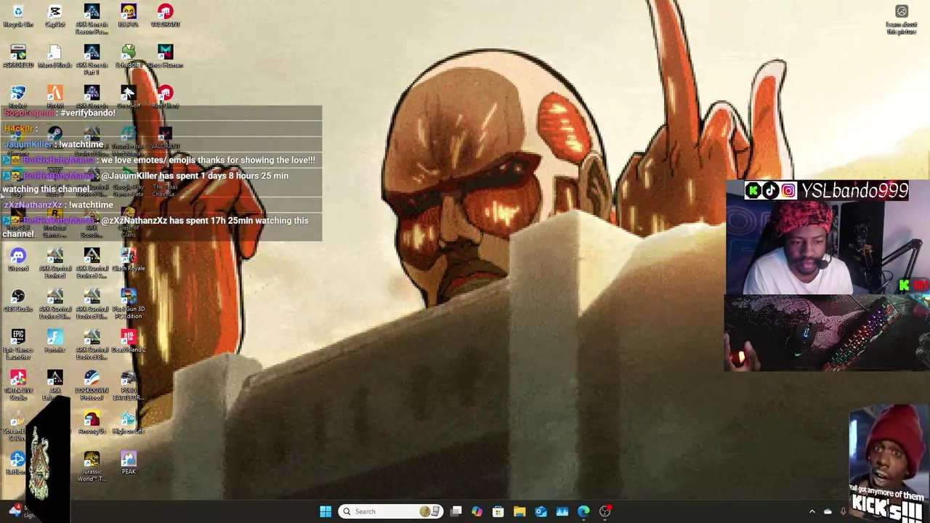
Task: Select the Discord desktop icon
Action: click(18, 260)
